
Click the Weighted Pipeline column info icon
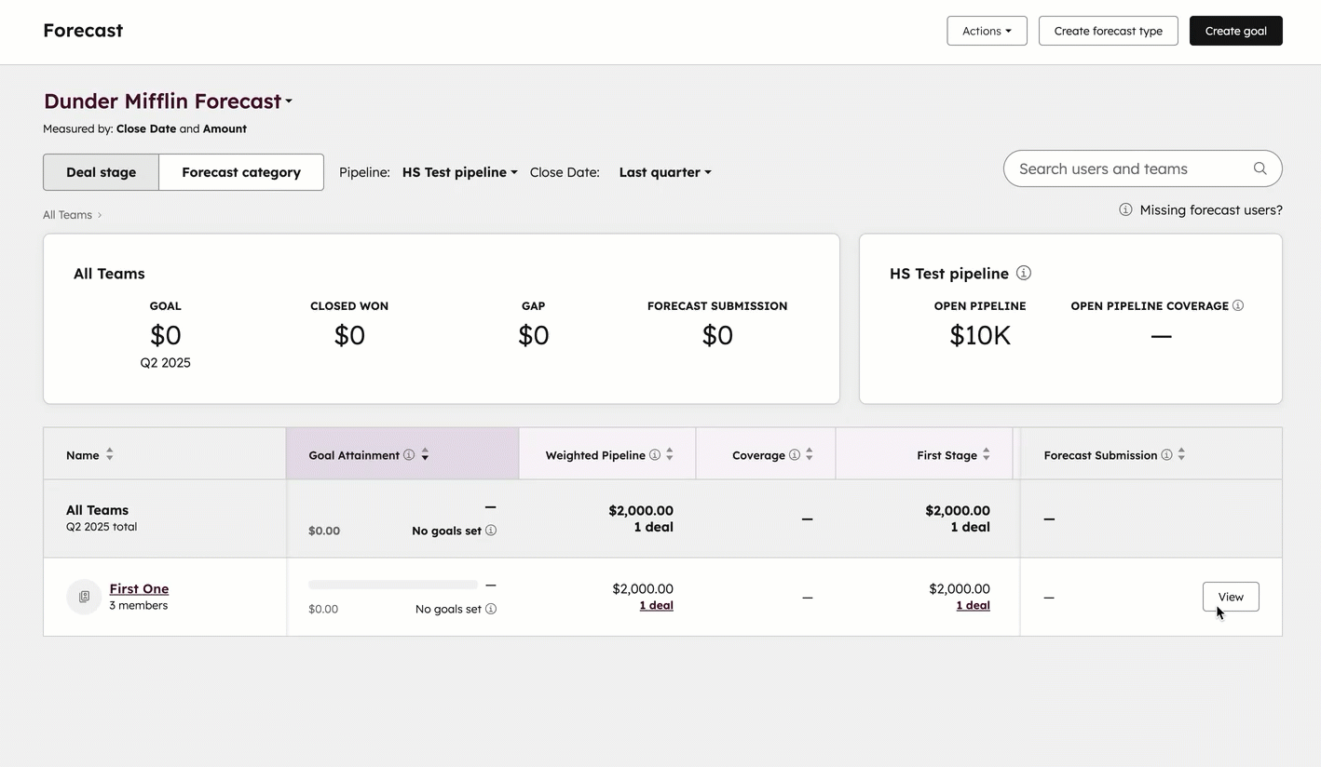(x=654, y=454)
